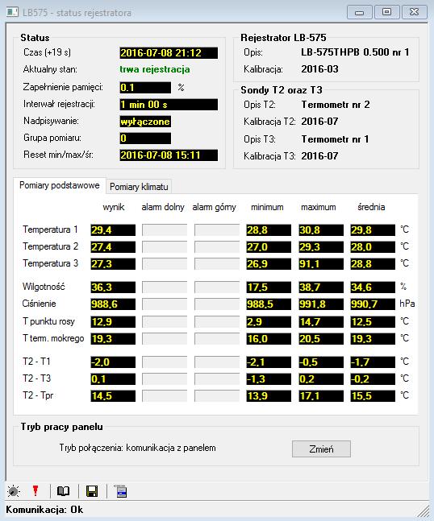The height and width of the screenshot is (521, 434).
Task: Click alarm górny field for T2 - T3
Action: point(217,378)
